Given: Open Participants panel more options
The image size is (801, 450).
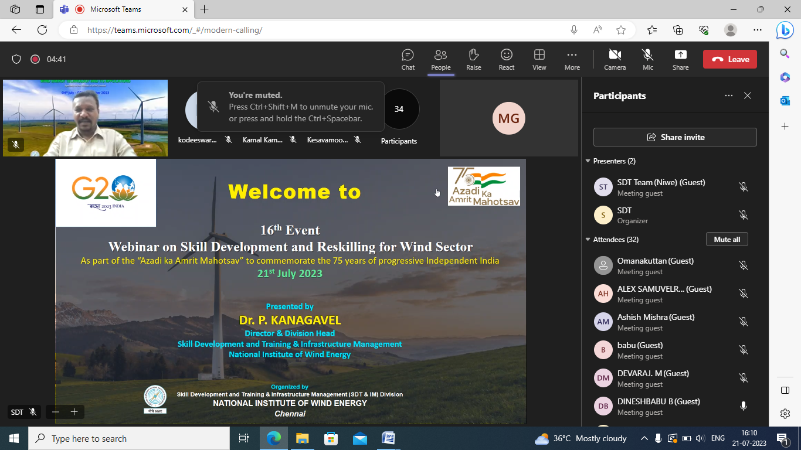Looking at the screenshot, I should click(x=729, y=96).
